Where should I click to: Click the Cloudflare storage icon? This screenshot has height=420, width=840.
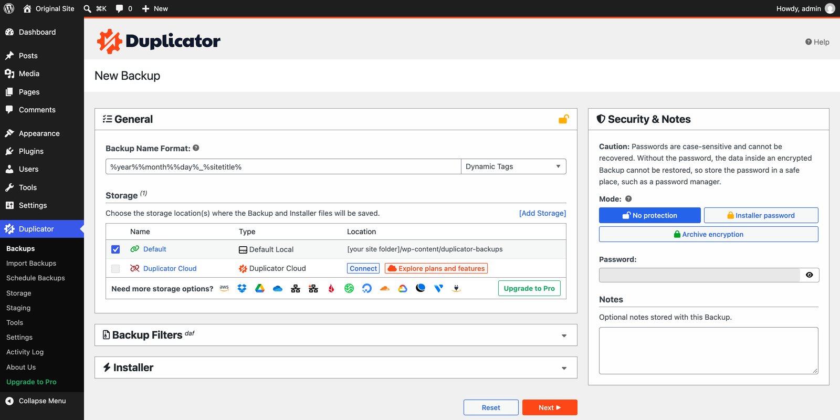coord(385,288)
